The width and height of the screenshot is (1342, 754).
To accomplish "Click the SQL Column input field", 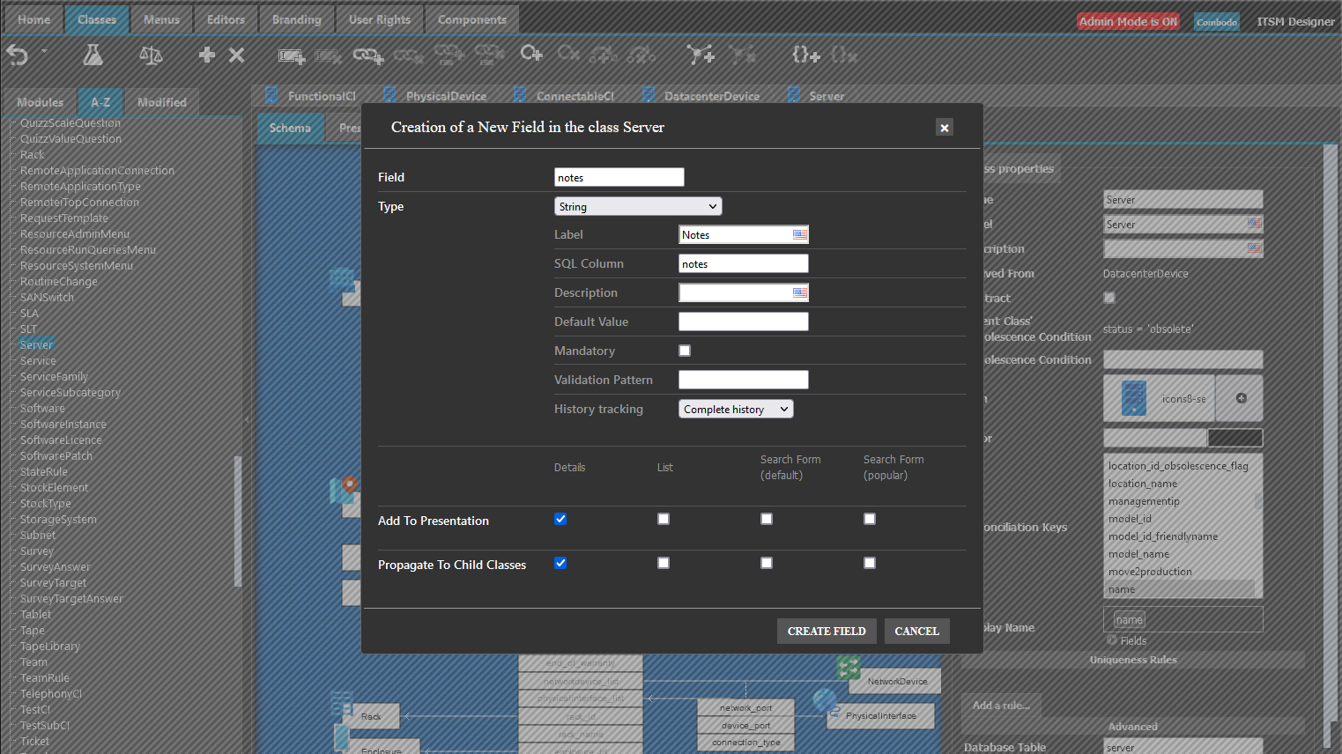I will click(743, 263).
